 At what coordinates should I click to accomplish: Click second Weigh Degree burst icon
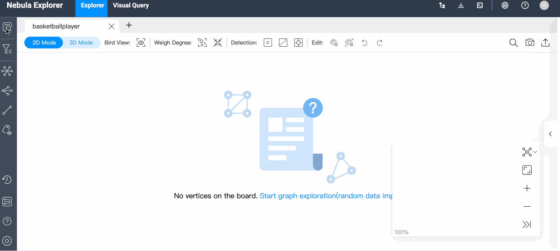coord(218,43)
